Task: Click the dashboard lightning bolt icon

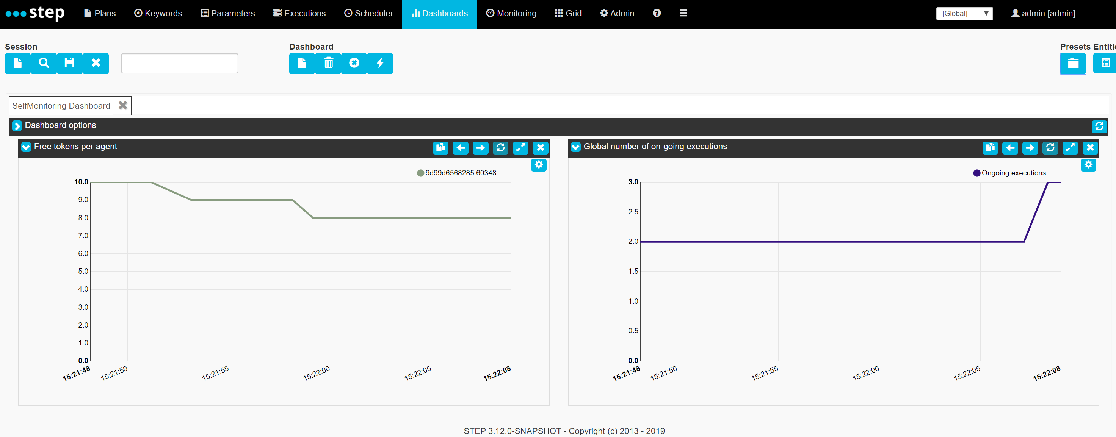Action: (380, 63)
